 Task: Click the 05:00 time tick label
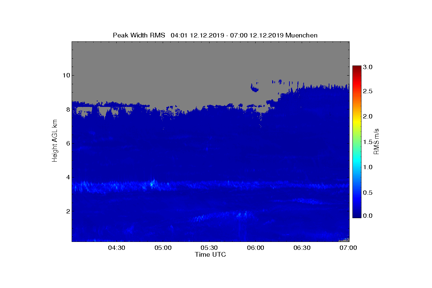(x=163, y=248)
